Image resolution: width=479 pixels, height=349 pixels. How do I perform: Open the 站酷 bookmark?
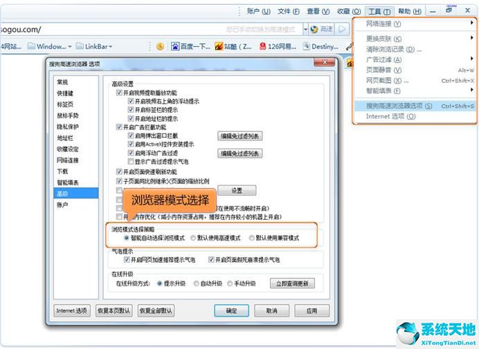233,46
